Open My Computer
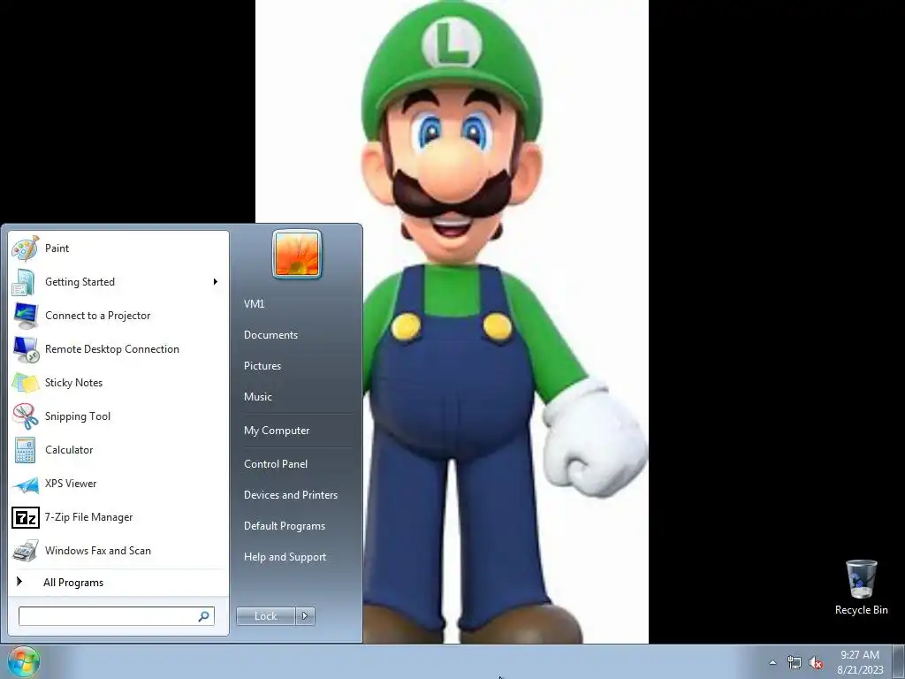This screenshot has width=905, height=679. coord(277,431)
